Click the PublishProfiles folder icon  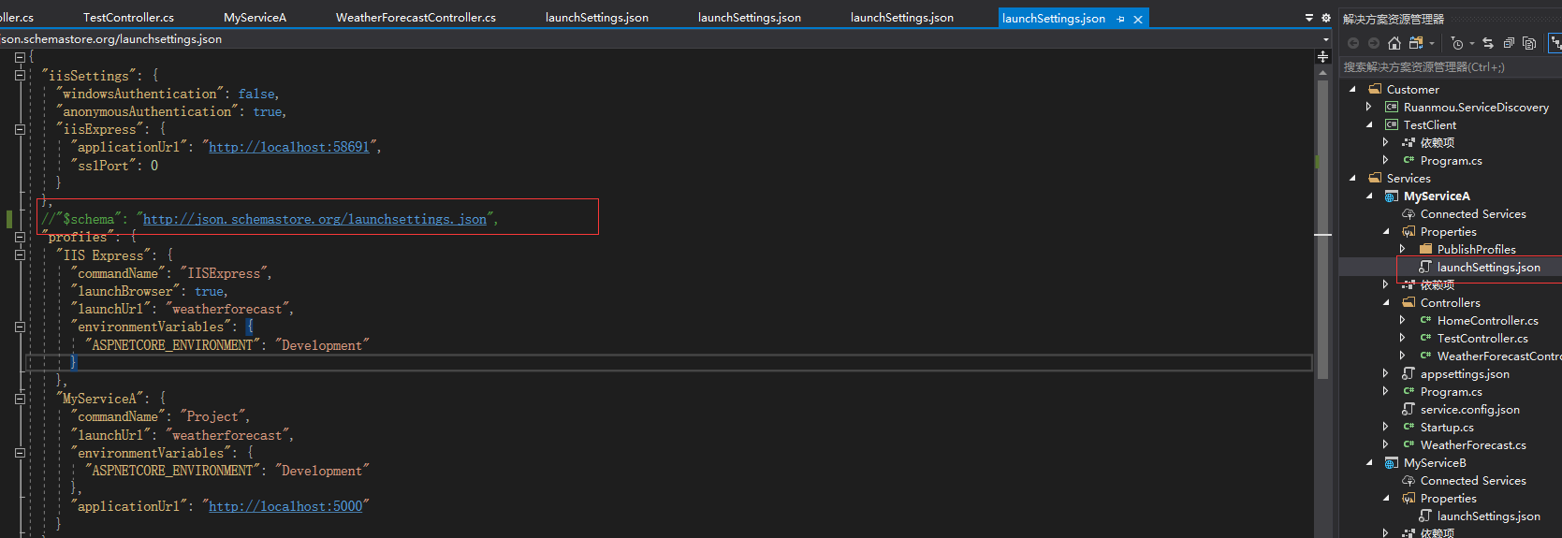click(x=1425, y=250)
